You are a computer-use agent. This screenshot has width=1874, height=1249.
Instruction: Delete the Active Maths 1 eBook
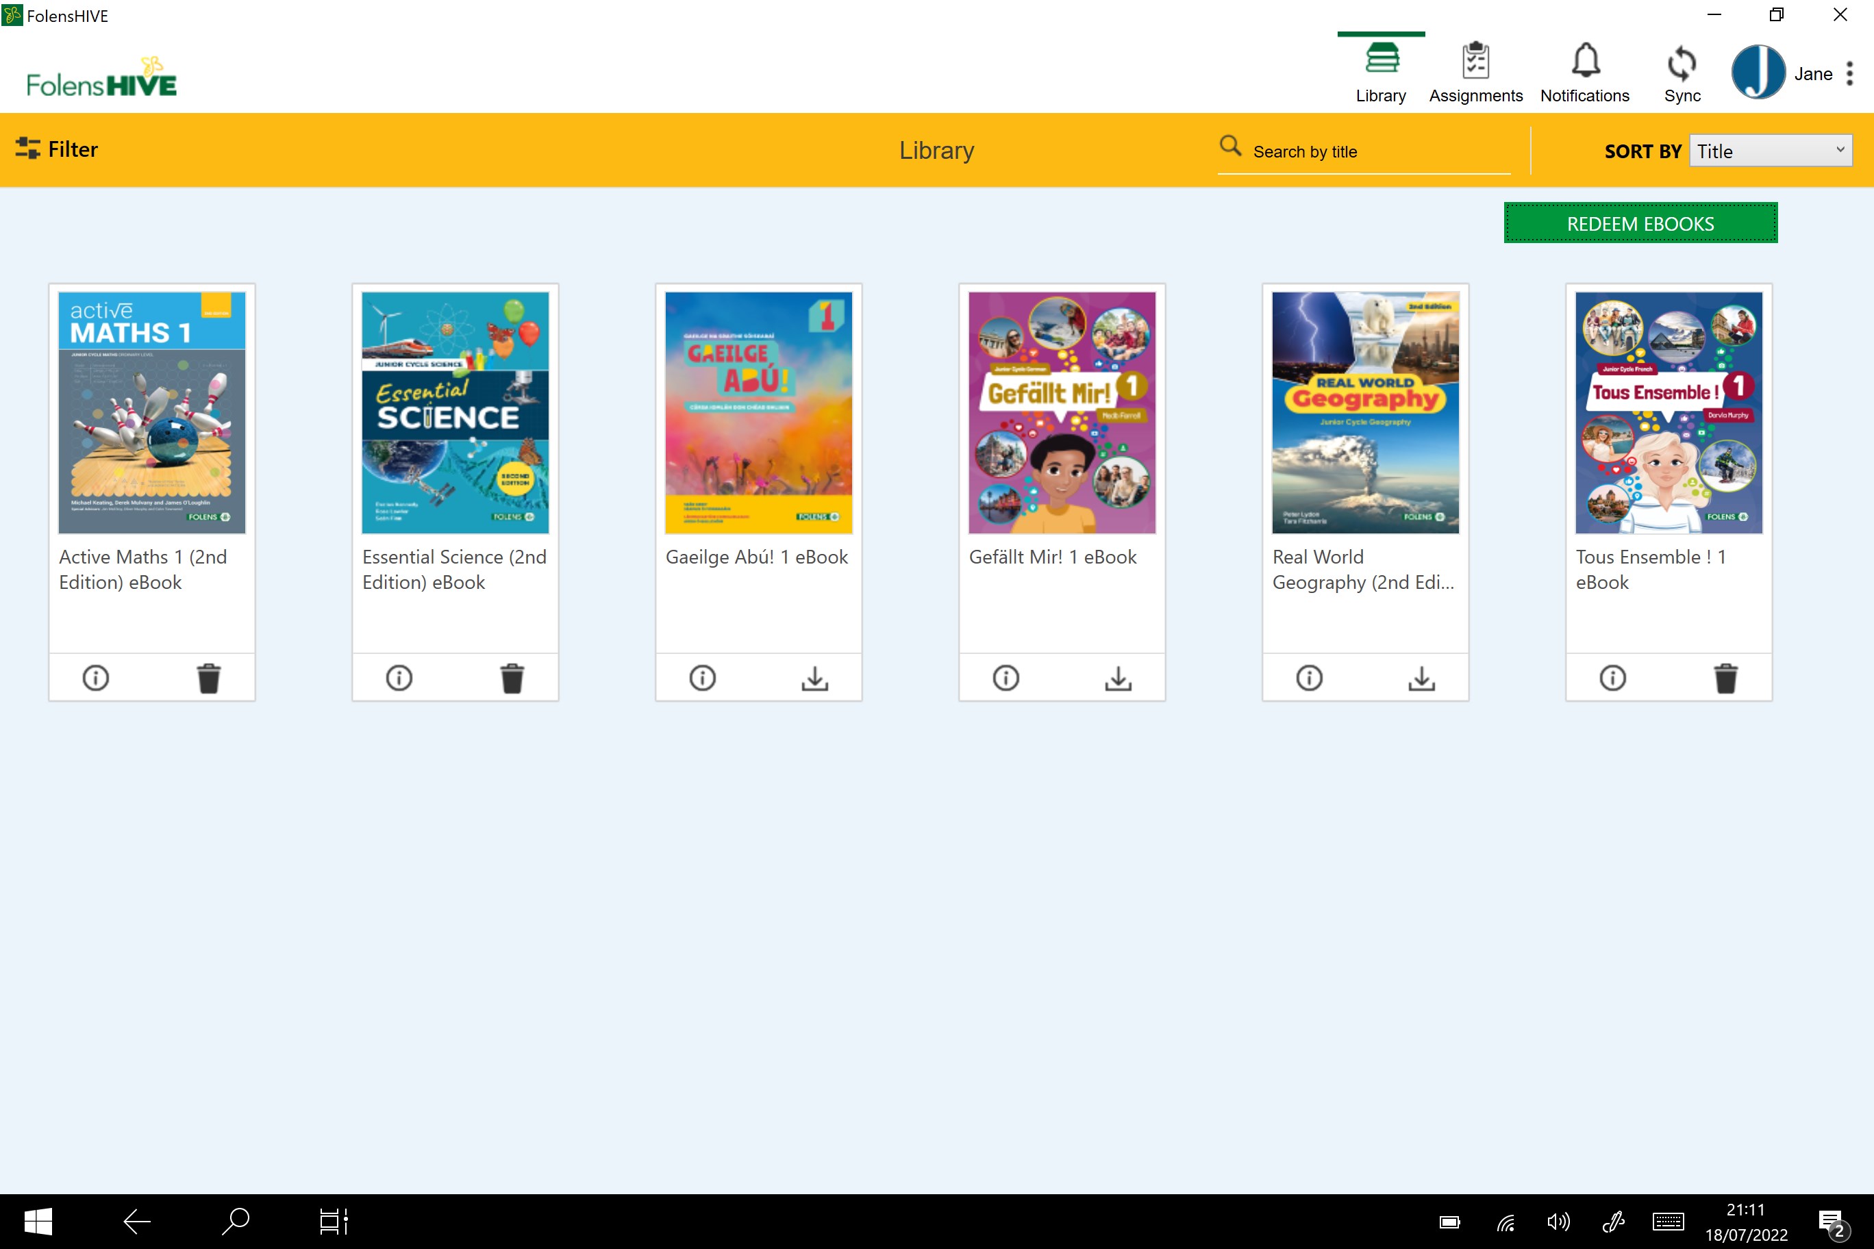click(209, 678)
